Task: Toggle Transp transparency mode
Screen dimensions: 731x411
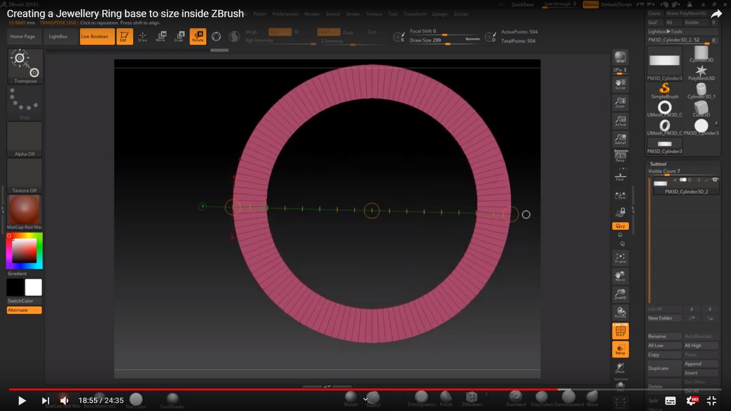Action: click(620, 349)
